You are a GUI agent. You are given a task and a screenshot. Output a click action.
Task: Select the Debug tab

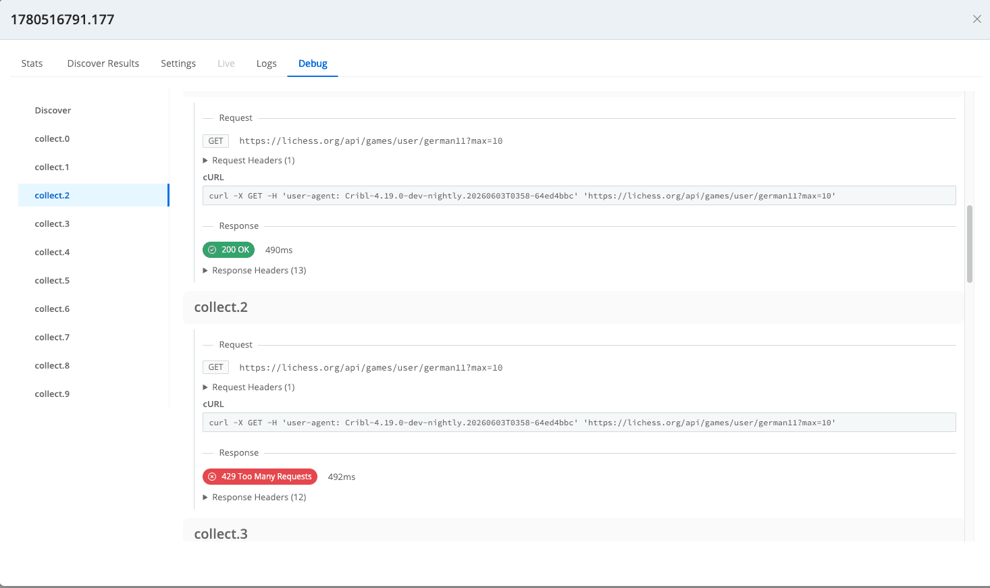[x=313, y=63]
